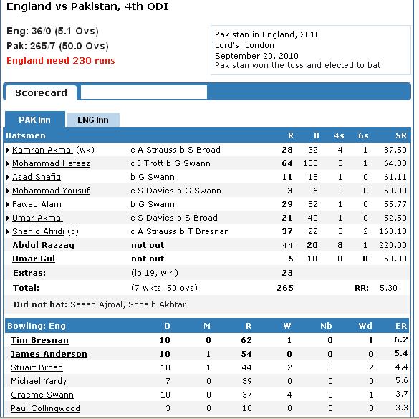The height and width of the screenshot is (419, 419).
Task: Select the PAK Inn tab
Action: point(35,120)
